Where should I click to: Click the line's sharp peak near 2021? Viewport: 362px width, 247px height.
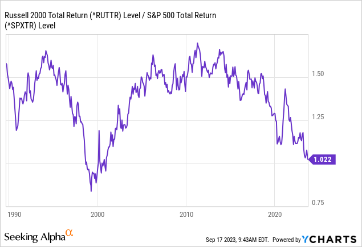tap(285, 89)
